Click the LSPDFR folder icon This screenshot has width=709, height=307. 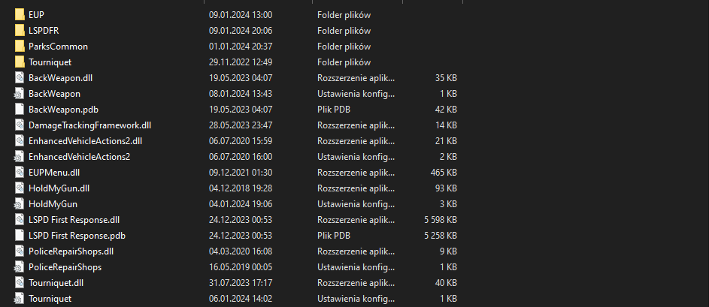[x=20, y=31]
